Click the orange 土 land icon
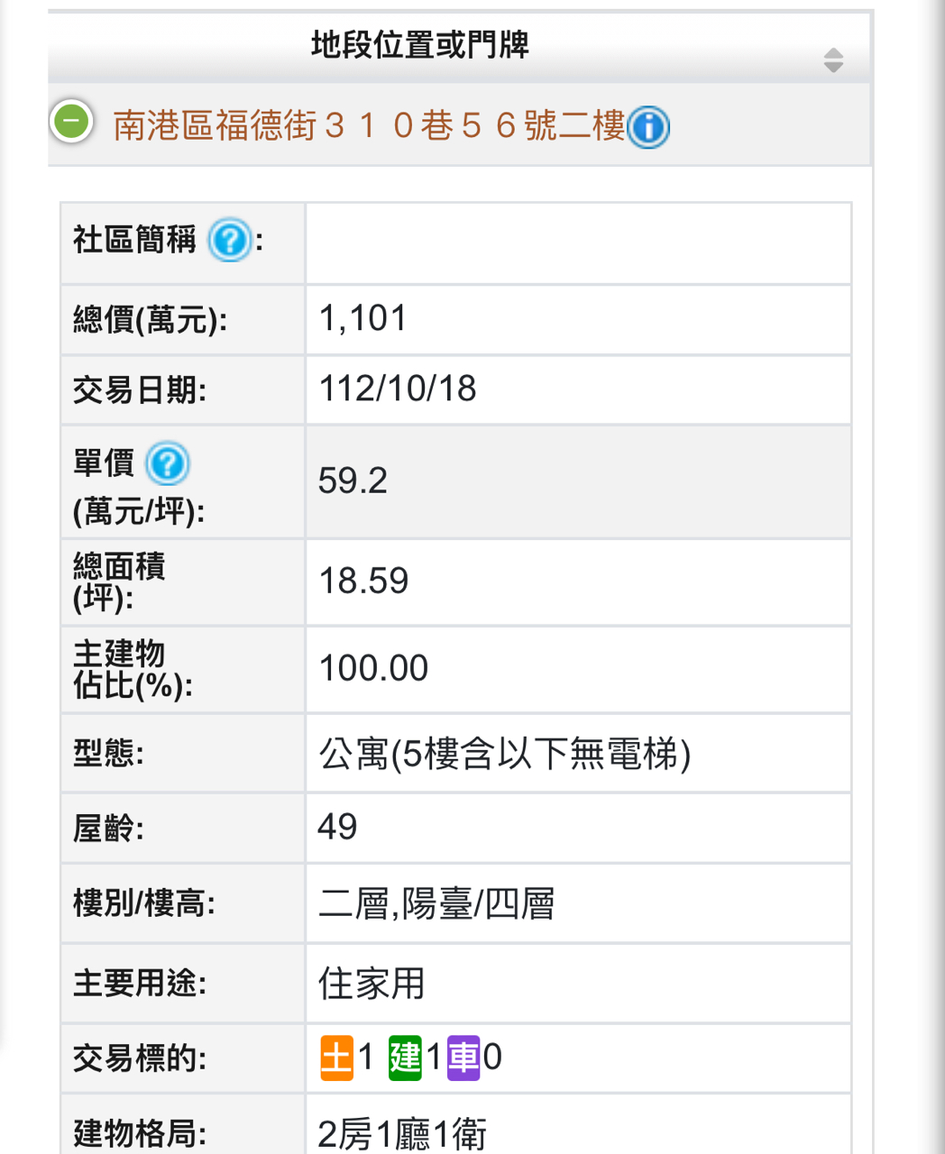Image resolution: width=945 pixels, height=1154 pixels. point(336,1058)
